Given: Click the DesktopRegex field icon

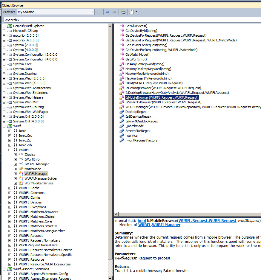Looking at the screenshot, I should coord(122,112).
